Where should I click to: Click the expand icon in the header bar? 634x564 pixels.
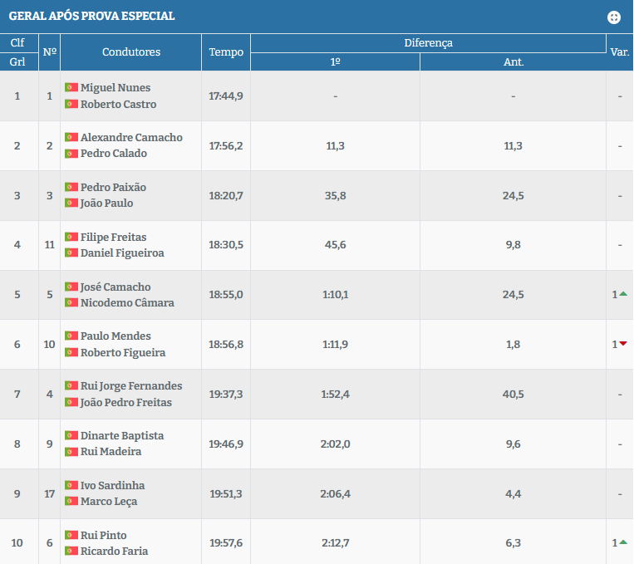pyautogui.click(x=614, y=17)
